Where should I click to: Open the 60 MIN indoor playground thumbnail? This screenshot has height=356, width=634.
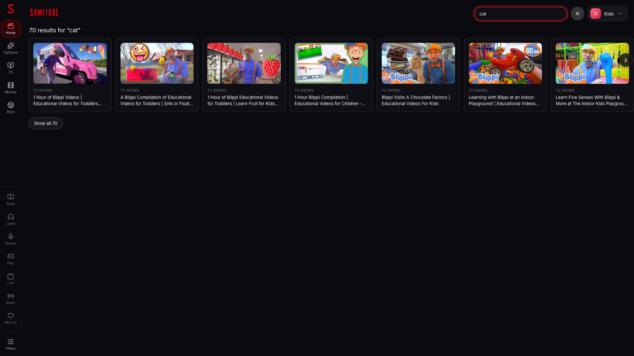(x=505, y=63)
